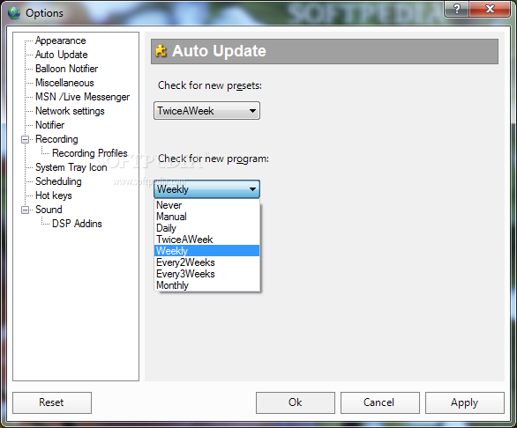Select Hot keys category
Screen dimensions: 517x428
pyautogui.click(x=54, y=196)
